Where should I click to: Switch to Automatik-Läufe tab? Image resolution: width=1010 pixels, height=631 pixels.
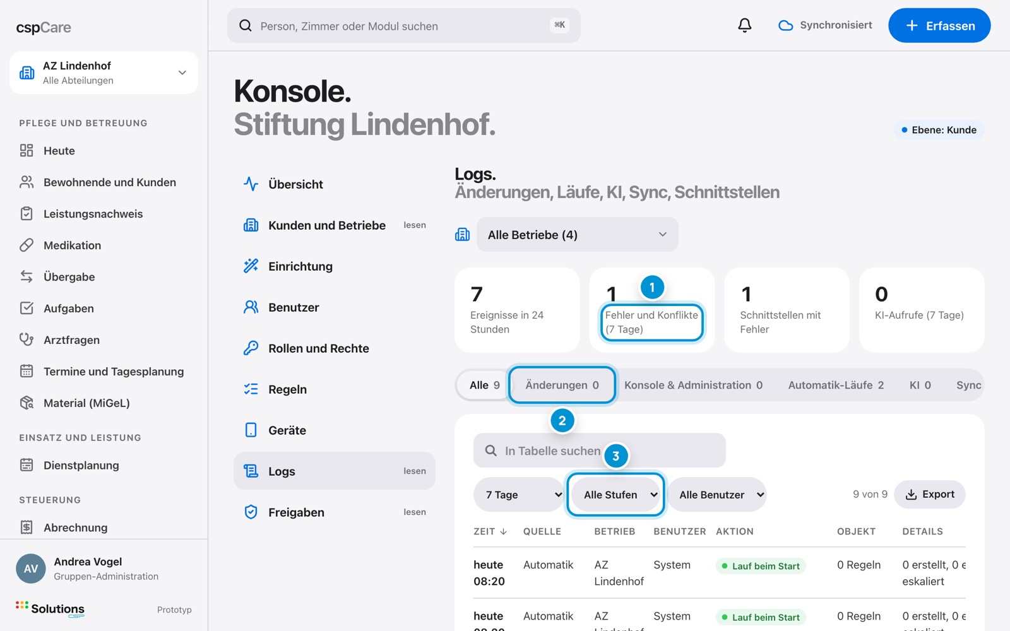pyautogui.click(x=836, y=385)
